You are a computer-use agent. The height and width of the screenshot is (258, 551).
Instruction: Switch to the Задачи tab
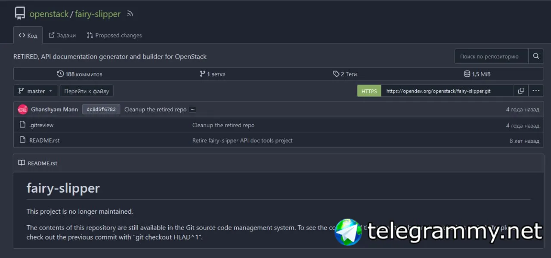[62, 35]
